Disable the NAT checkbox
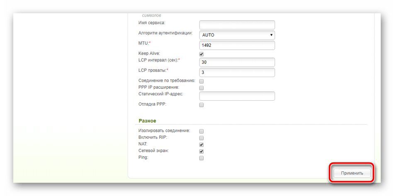 pyautogui.click(x=201, y=145)
